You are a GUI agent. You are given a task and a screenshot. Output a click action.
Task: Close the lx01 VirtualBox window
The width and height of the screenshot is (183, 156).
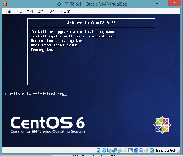click(x=174, y=3)
